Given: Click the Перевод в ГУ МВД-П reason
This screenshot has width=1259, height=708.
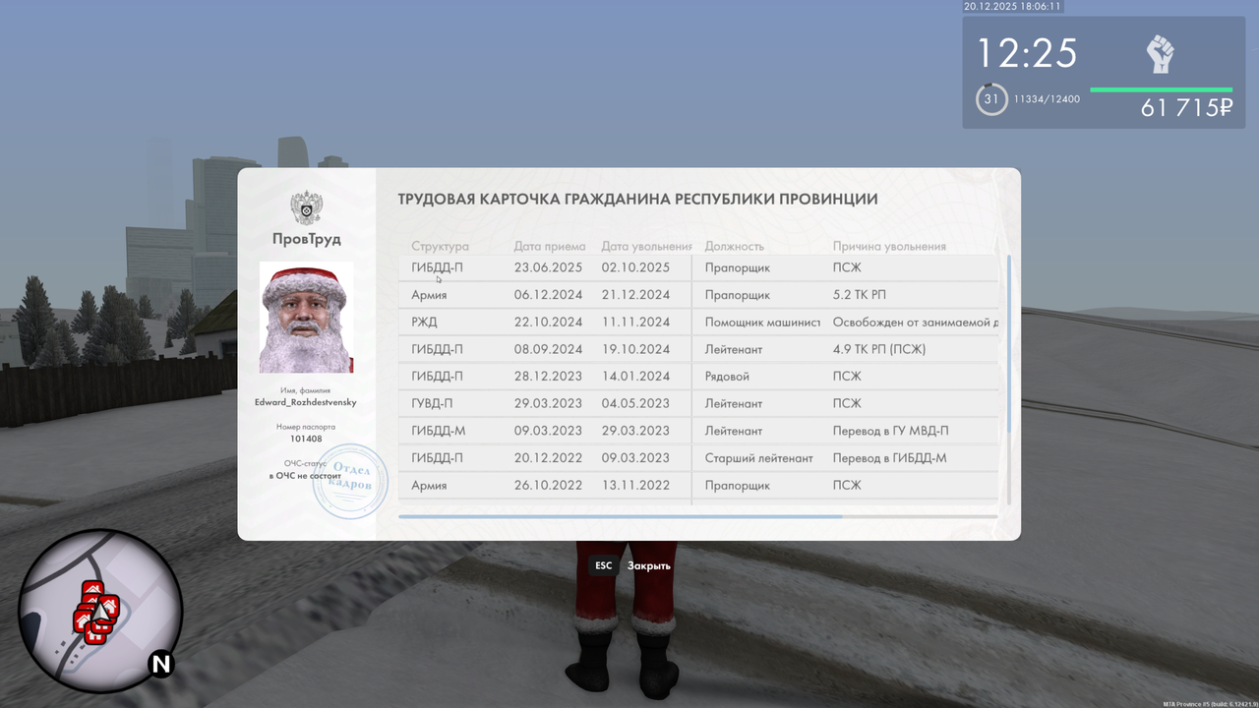Looking at the screenshot, I should click(890, 431).
